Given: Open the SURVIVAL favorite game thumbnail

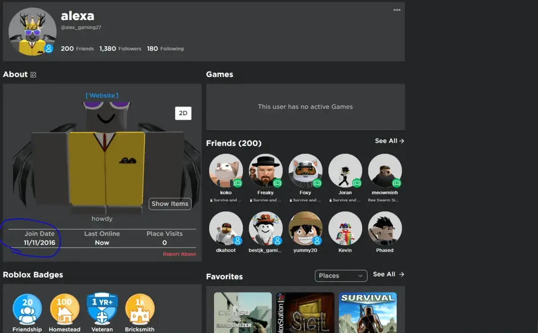Looking at the screenshot, I should (368, 313).
